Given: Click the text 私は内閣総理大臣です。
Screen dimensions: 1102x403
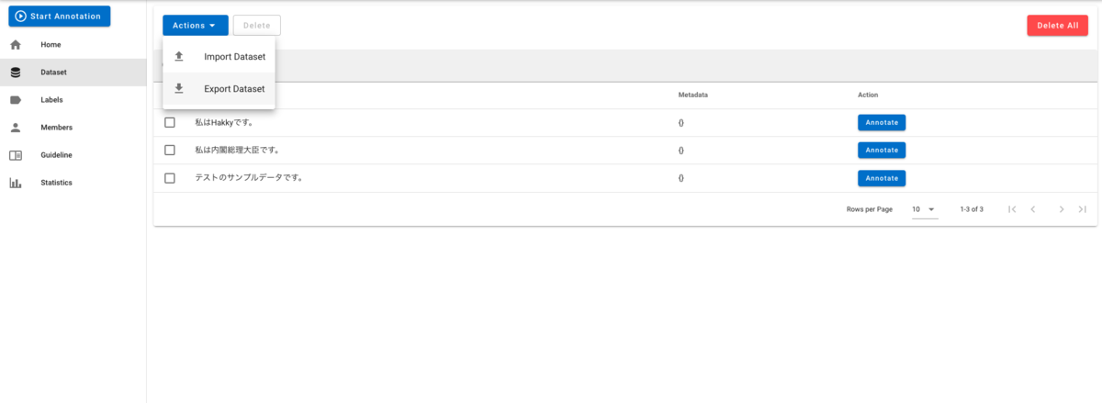Looking at the screenshot, I should tap(237, 150).
